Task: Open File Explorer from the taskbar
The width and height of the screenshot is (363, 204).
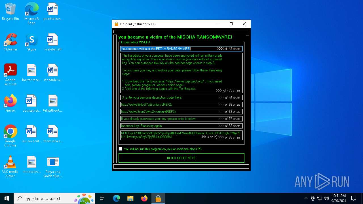Action: (130, 198)
